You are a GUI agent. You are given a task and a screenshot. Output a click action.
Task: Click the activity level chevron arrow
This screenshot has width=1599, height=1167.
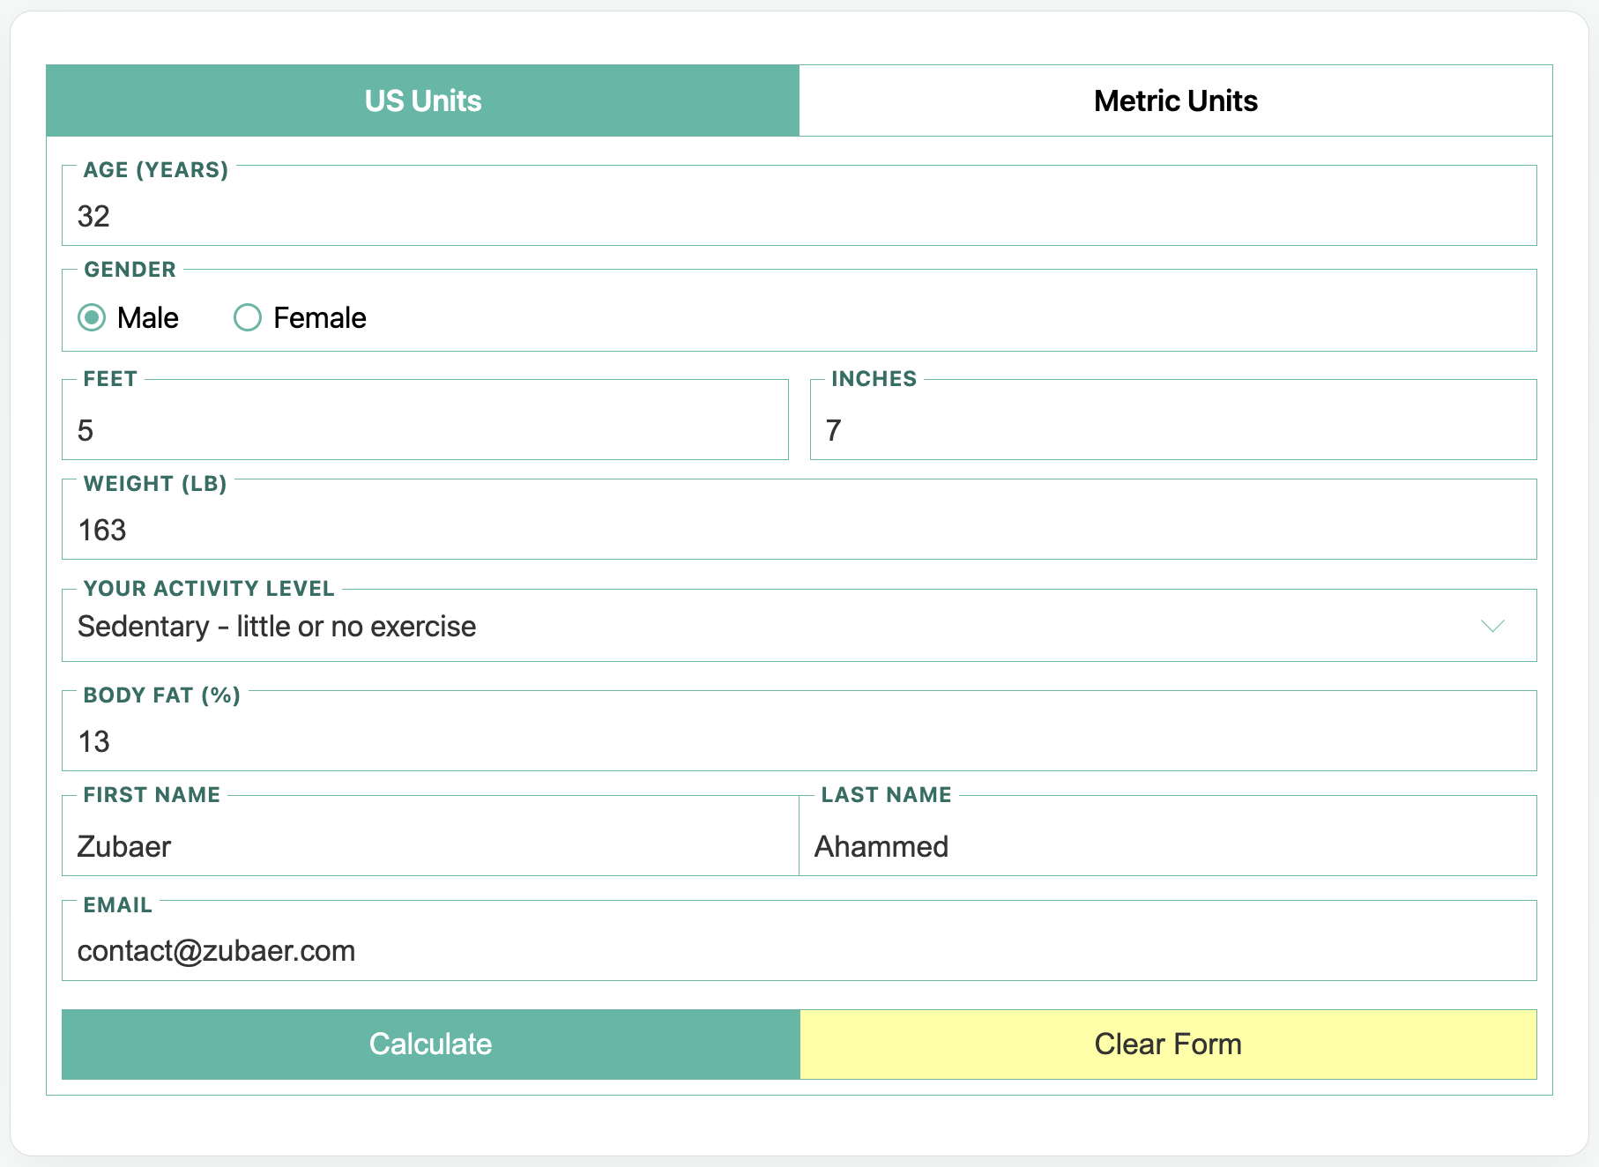click(x=1492, y=626)
